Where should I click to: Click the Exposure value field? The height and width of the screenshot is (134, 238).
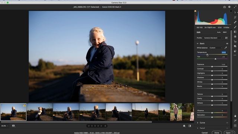click(223, 64)
